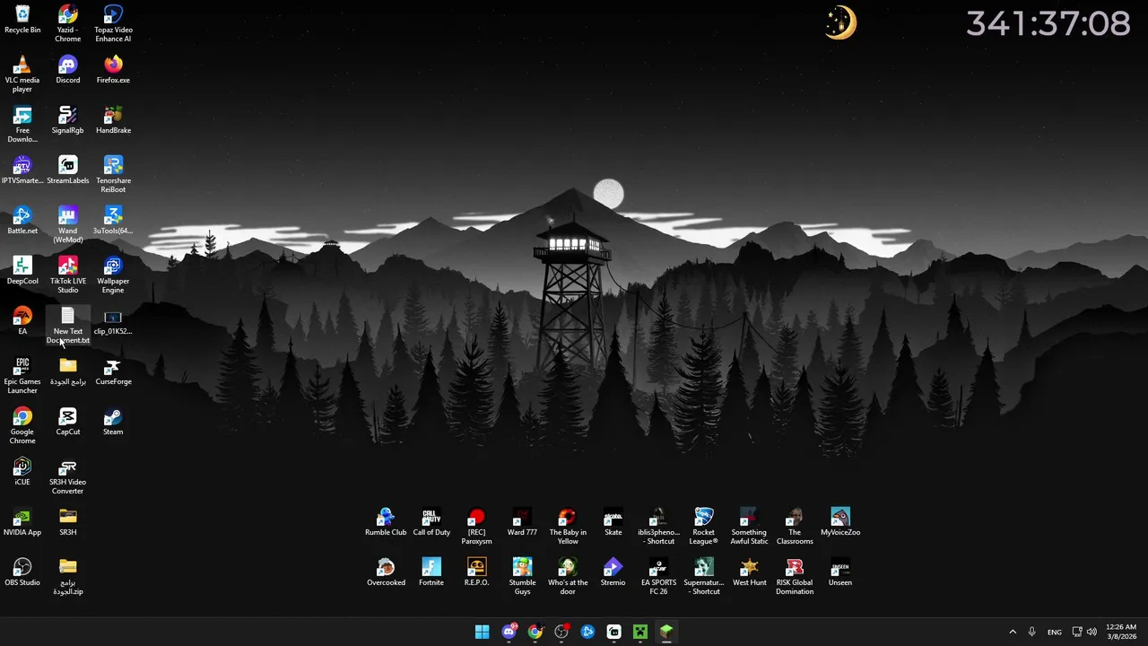Open OBS Studio from the taskbar
This screenshot has height=646, width=1148.
click(561, 632)
